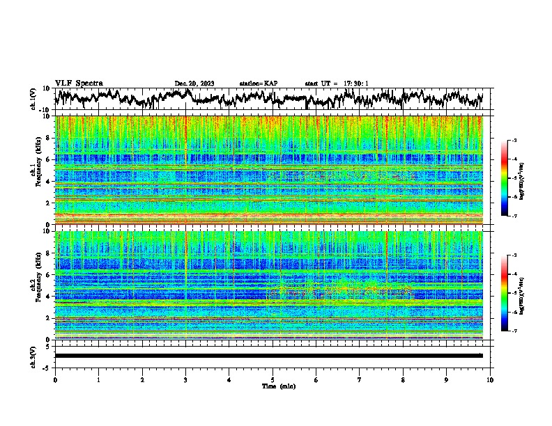Screen dimensions: 552x426
Task: Select "4" tick on ch.2 frequency axis
Action: [x=48, y=297]
